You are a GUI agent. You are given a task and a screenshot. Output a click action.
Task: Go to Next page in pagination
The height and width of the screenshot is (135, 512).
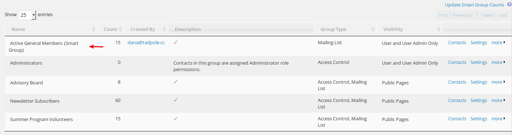[x=488, y=15]
